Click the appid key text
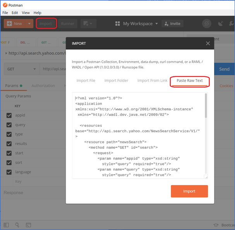Screen dimensions: 235x230 (20, 115)
